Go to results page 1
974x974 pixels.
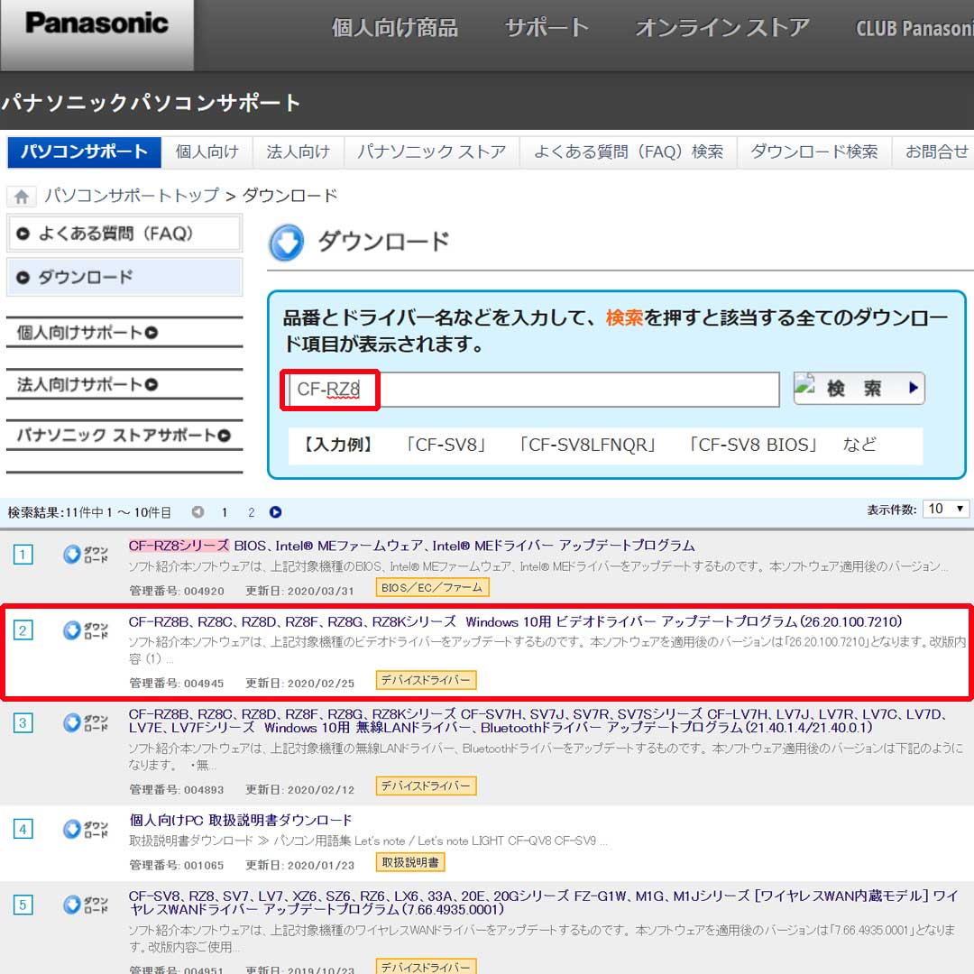click(225, 512)
